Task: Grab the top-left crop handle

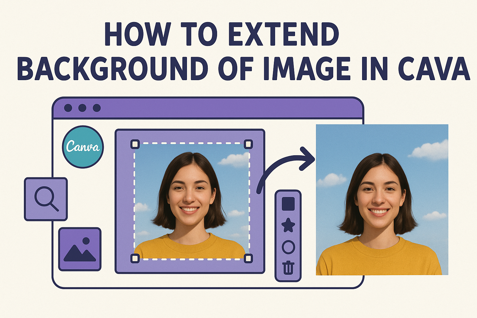Action: tap(135, 144)
